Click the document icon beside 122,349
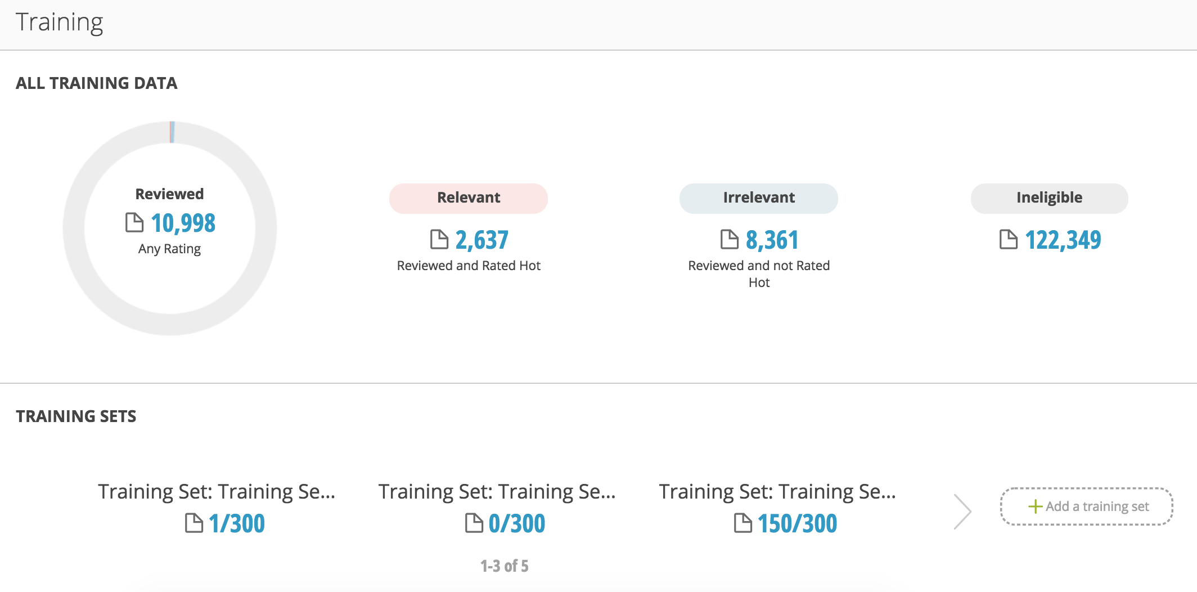The image size is (1197, 592). click(x=1008, y=240)
